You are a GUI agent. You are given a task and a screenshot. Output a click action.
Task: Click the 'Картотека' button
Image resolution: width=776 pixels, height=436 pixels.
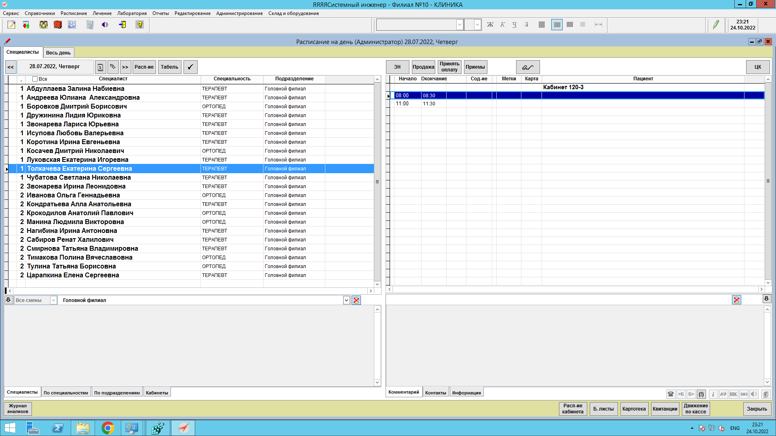[x=634, y=409]
